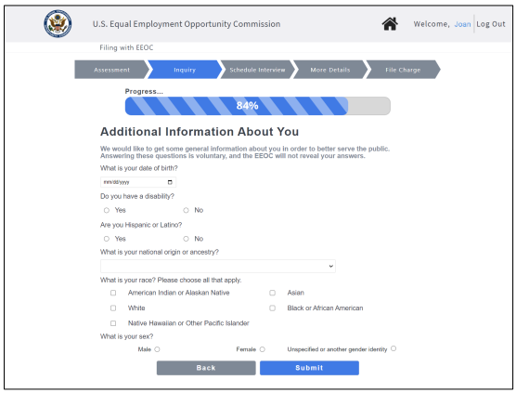Click the 84% progress bar
This screenshot has height=393, width=516.
pos(258,106)
